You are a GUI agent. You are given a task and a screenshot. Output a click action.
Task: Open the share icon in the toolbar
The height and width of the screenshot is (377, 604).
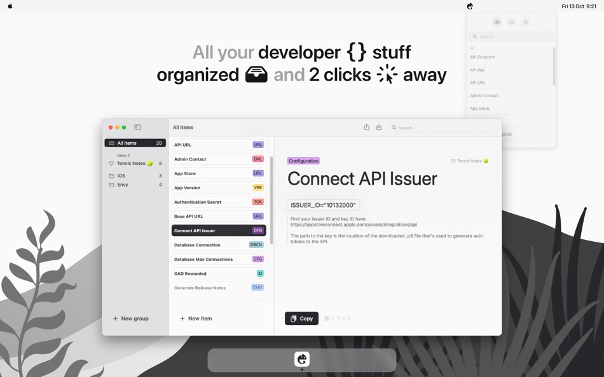pyautogui.click(x=366, y=127)
